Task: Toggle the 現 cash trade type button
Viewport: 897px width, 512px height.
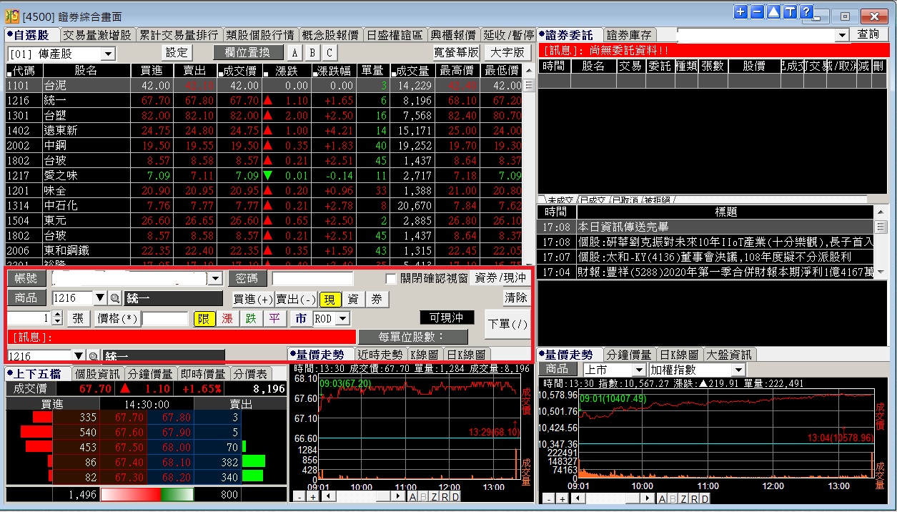Action: pyautogui.click(x=330, y=299)
